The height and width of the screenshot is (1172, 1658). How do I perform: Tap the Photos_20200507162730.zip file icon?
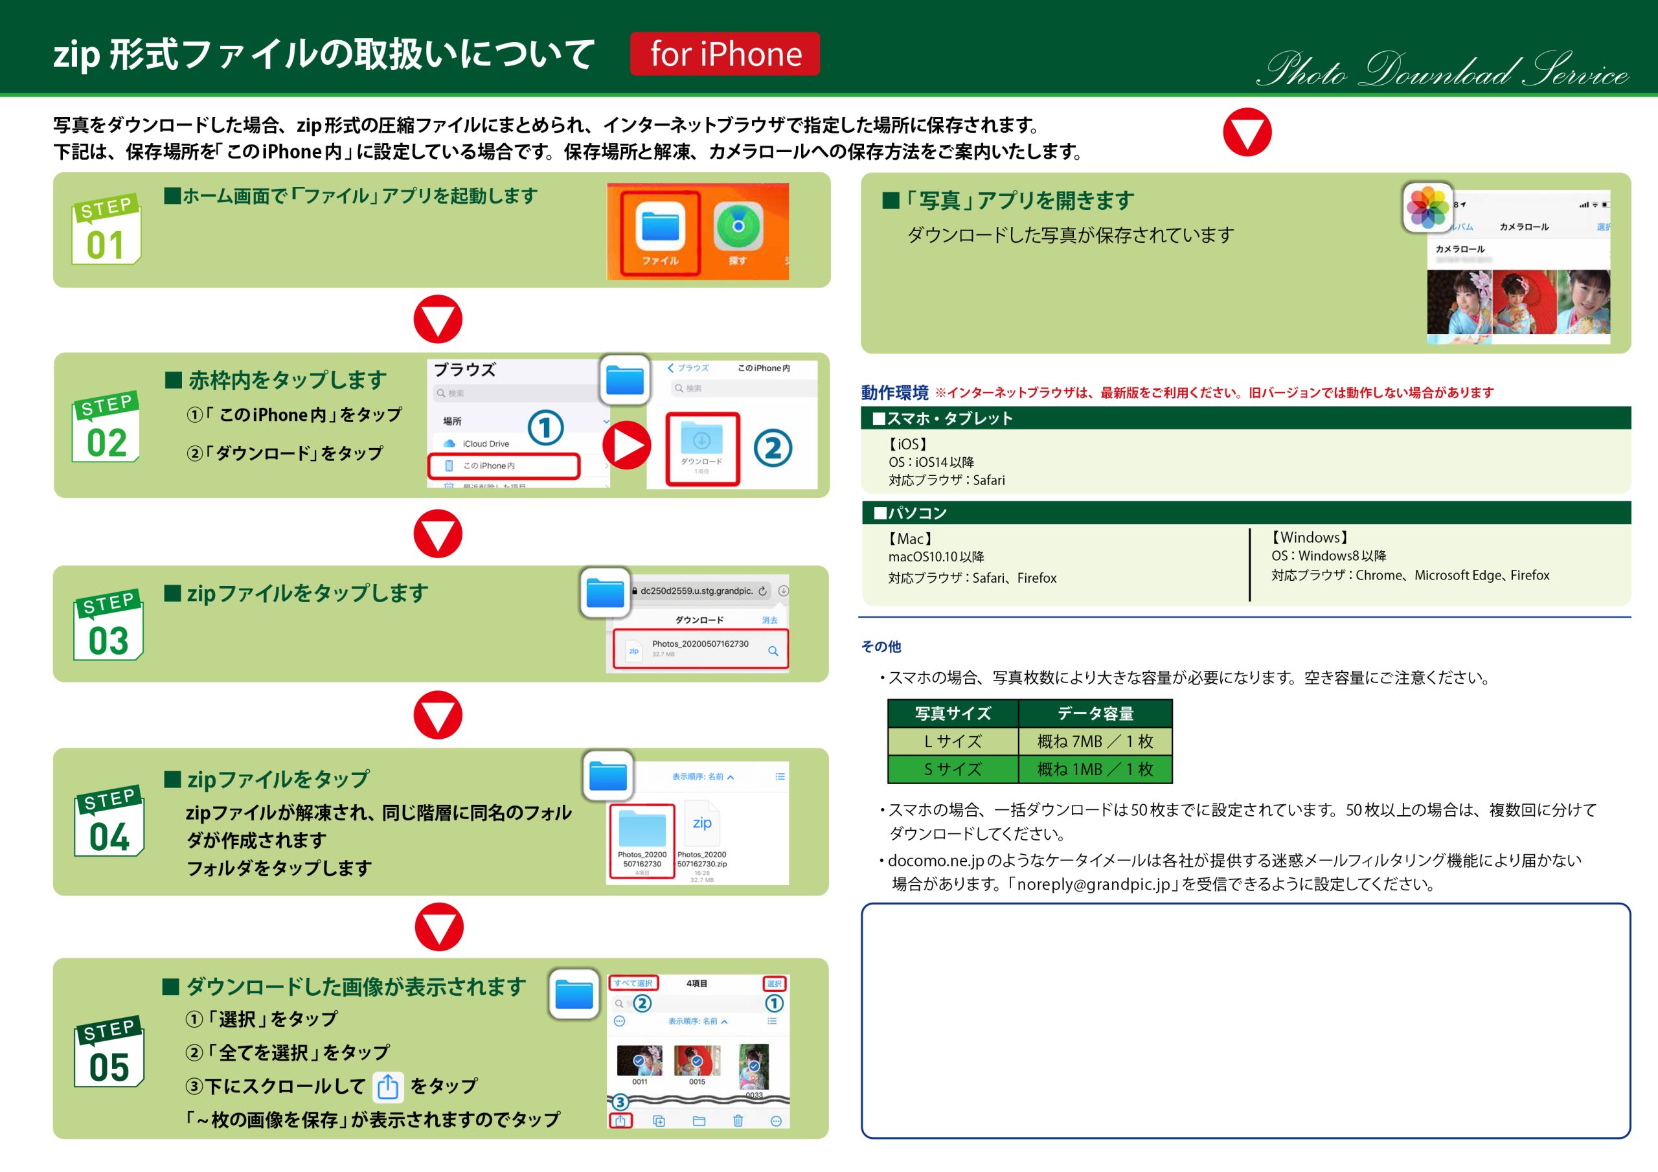point(702,823)
